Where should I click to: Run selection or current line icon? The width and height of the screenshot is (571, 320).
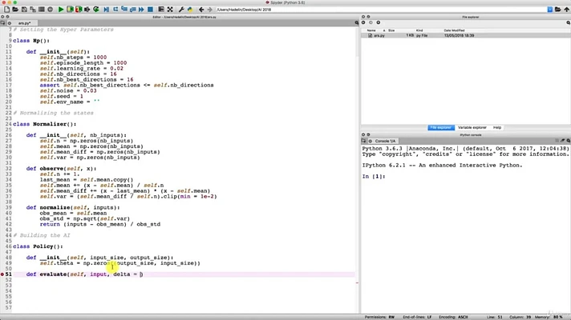click(87, 10)
